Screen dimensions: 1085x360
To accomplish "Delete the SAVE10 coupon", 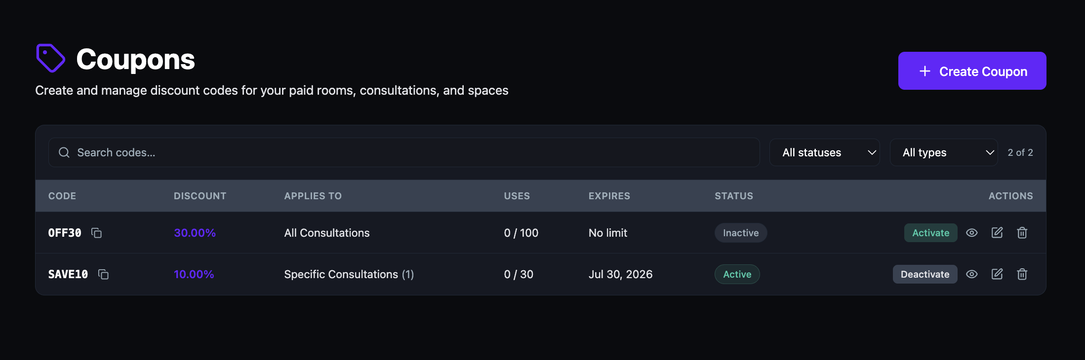I will click(x=1022, y=274).
